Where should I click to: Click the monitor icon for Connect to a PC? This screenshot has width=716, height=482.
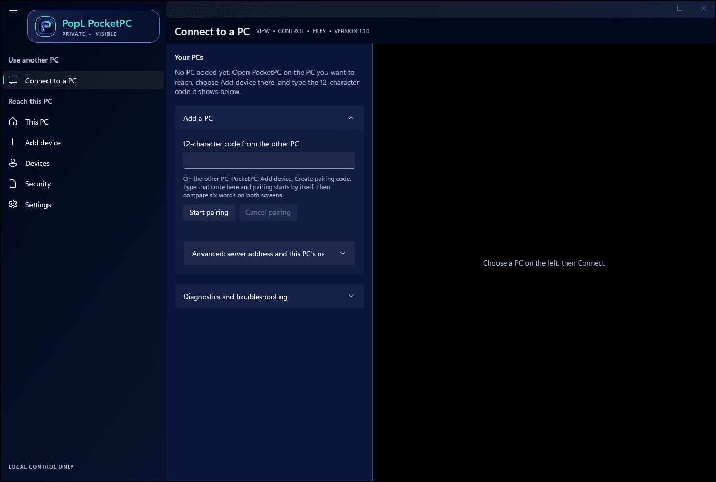(13, 80)
